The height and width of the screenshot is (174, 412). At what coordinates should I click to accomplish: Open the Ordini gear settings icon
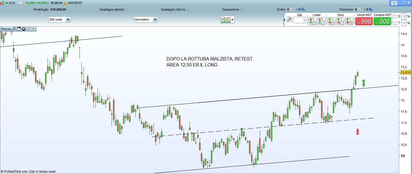303,9
